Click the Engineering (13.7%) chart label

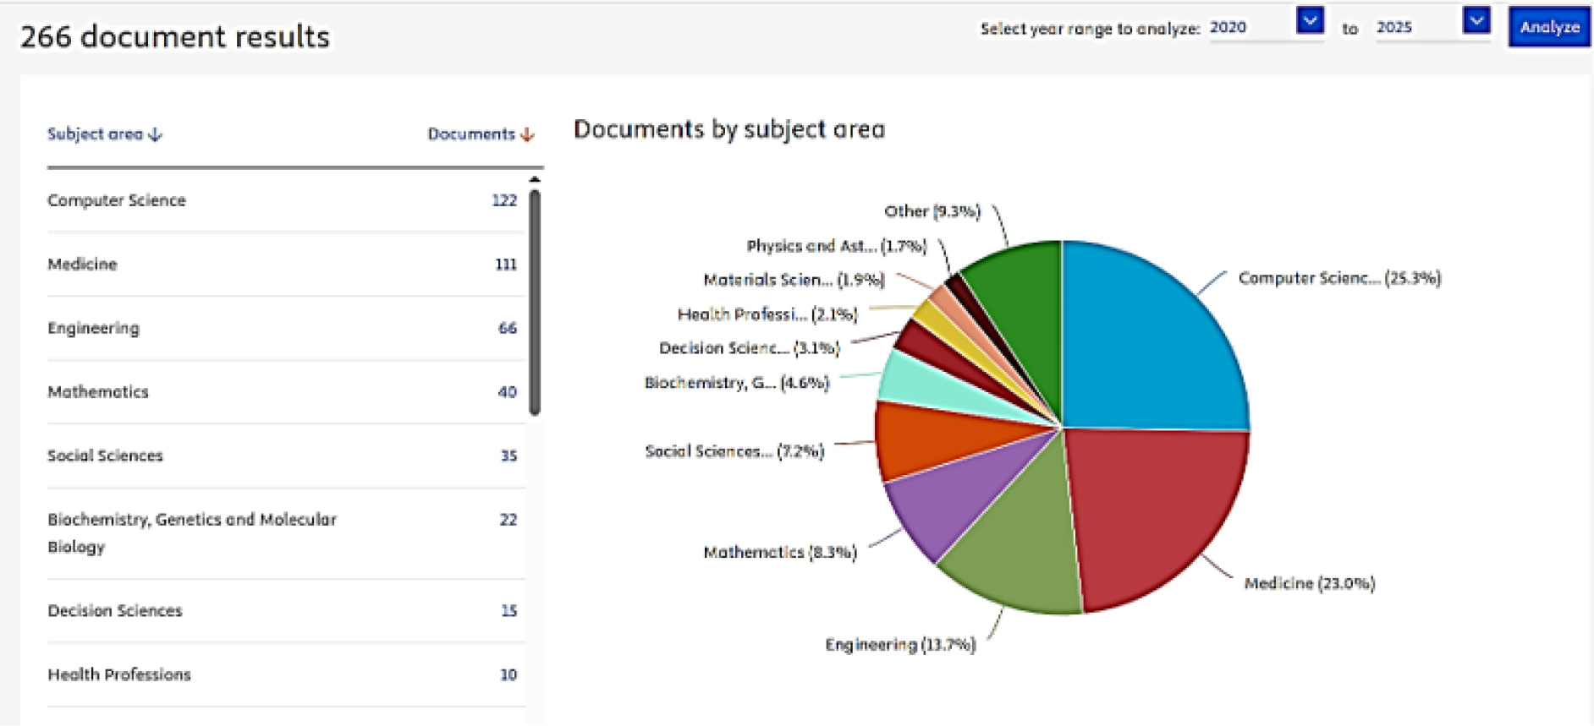[900, 644]
